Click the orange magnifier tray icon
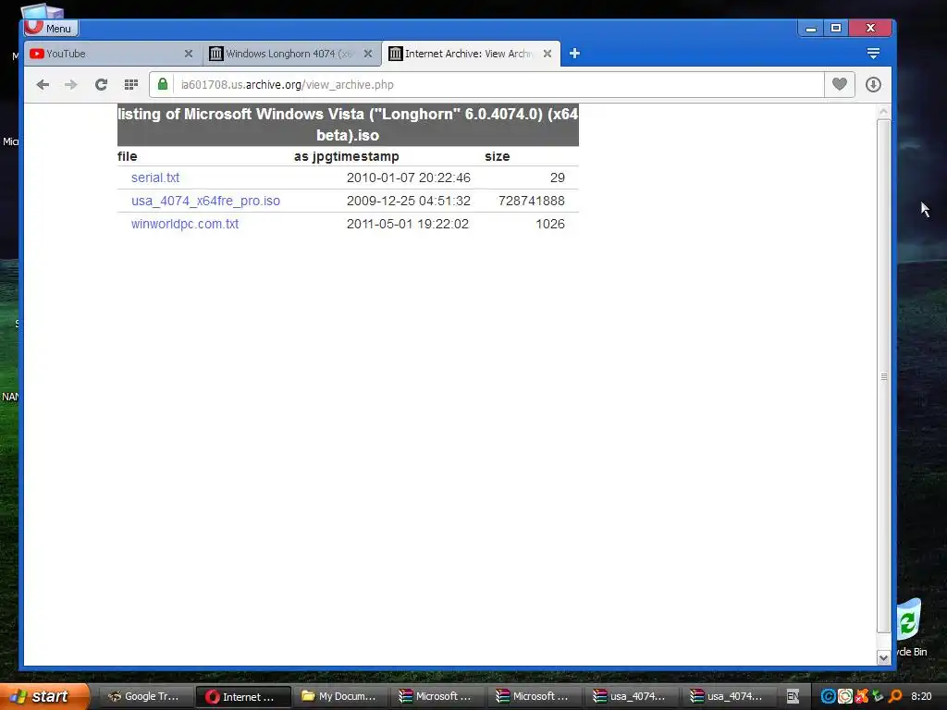This screenshot has height=710, width=947. pyautogui.click(x=895, y=696)
